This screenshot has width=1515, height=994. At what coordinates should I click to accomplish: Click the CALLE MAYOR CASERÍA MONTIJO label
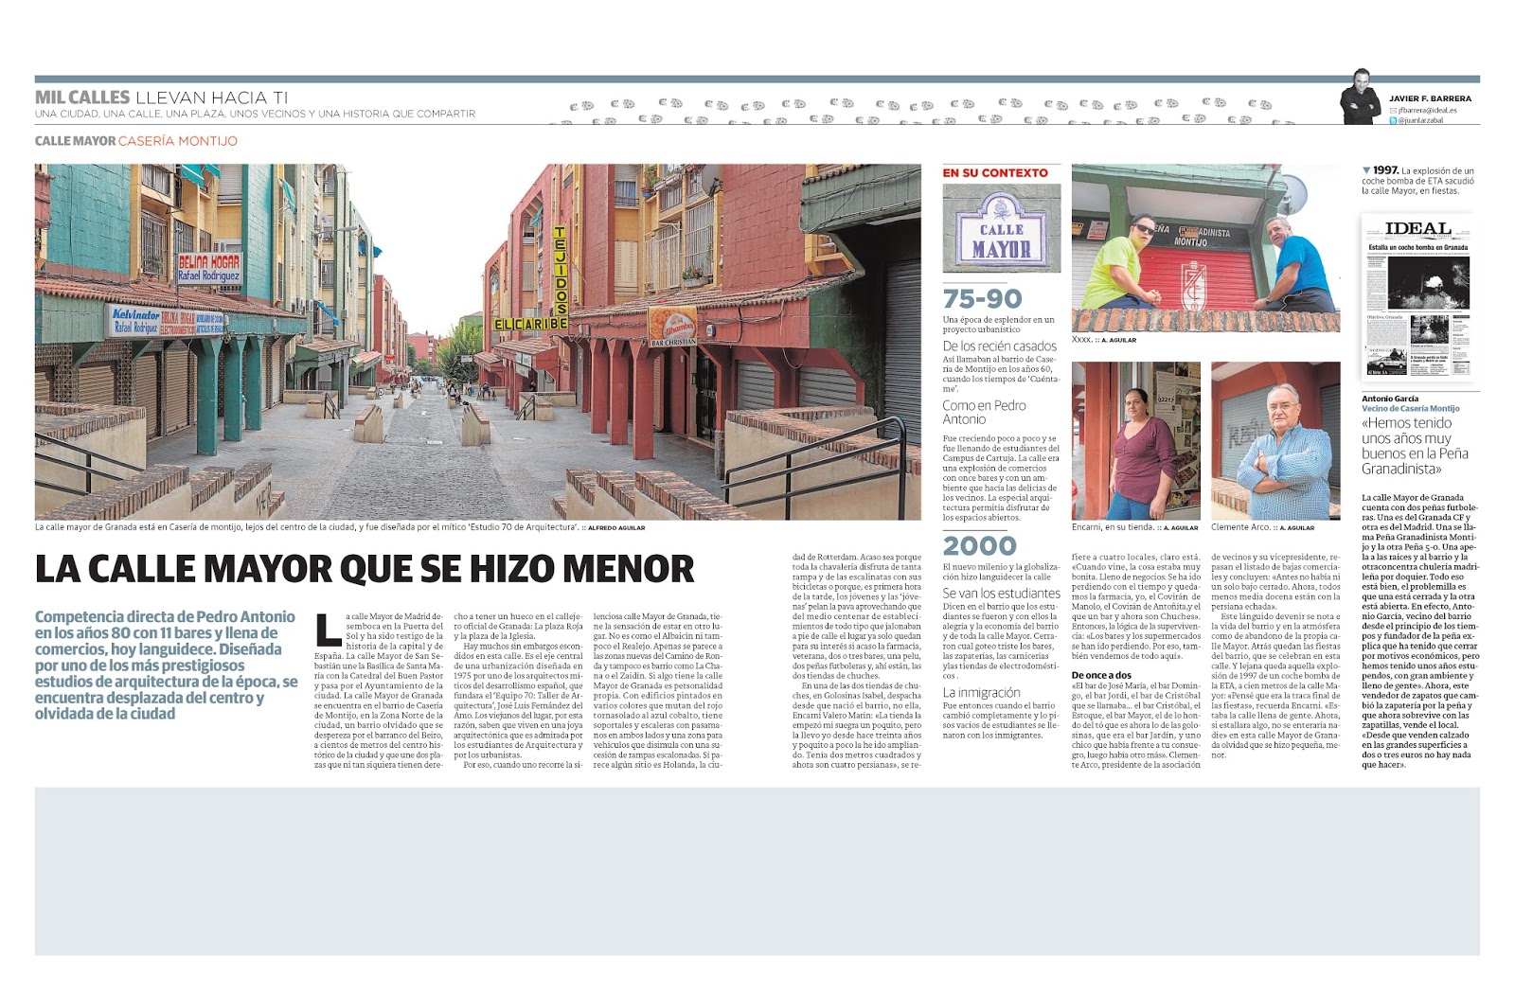[x=136, y=141]
